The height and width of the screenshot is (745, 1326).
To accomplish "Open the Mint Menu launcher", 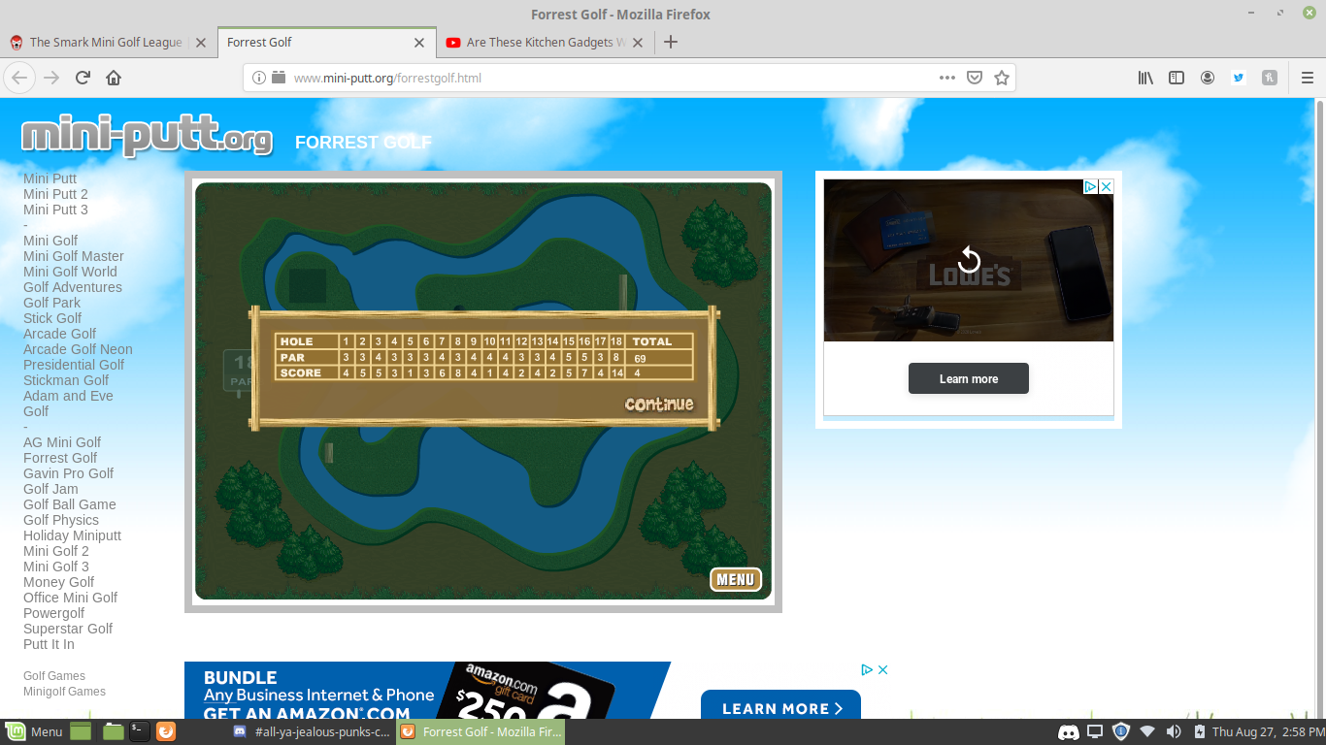I will click(34, 731).
